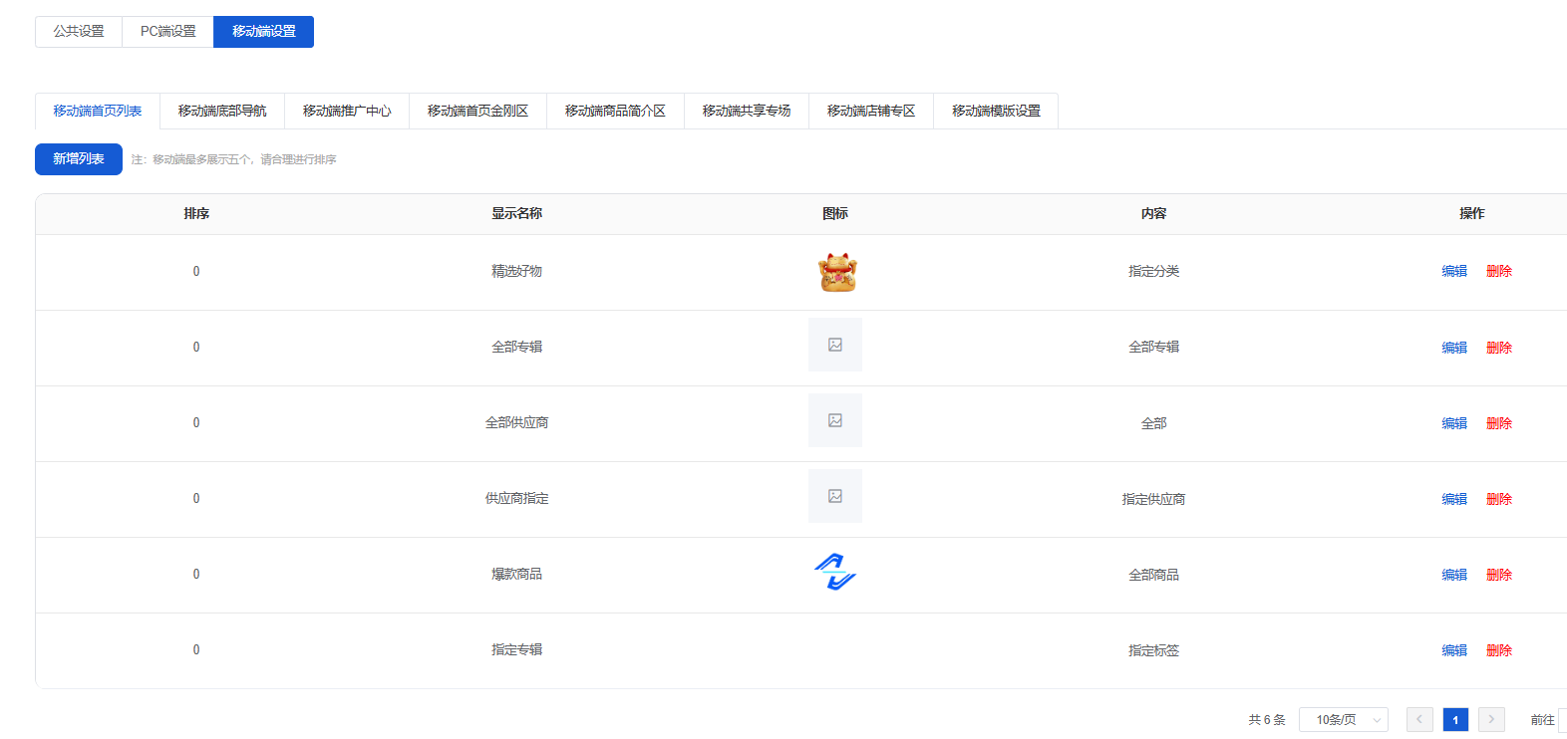Open the 移动端商品简介区 sub-tab
The width and height of the screenshot is (1567, 739).
point(616,111)
